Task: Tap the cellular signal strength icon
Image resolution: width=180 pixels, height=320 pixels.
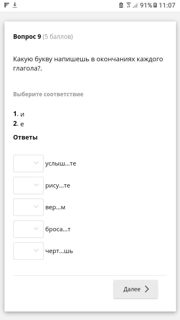Action: tap(135, 5)
